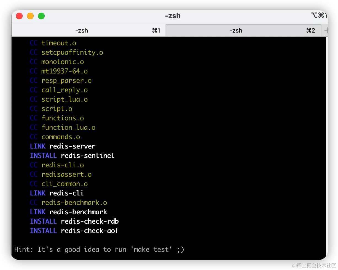
Task: Click the window title -zsh
Action: click(x=173, y=16)
